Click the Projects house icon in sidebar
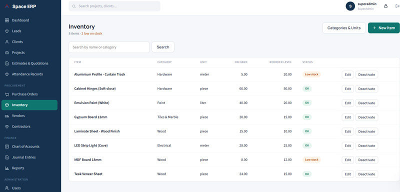 (x=7, y=52)
